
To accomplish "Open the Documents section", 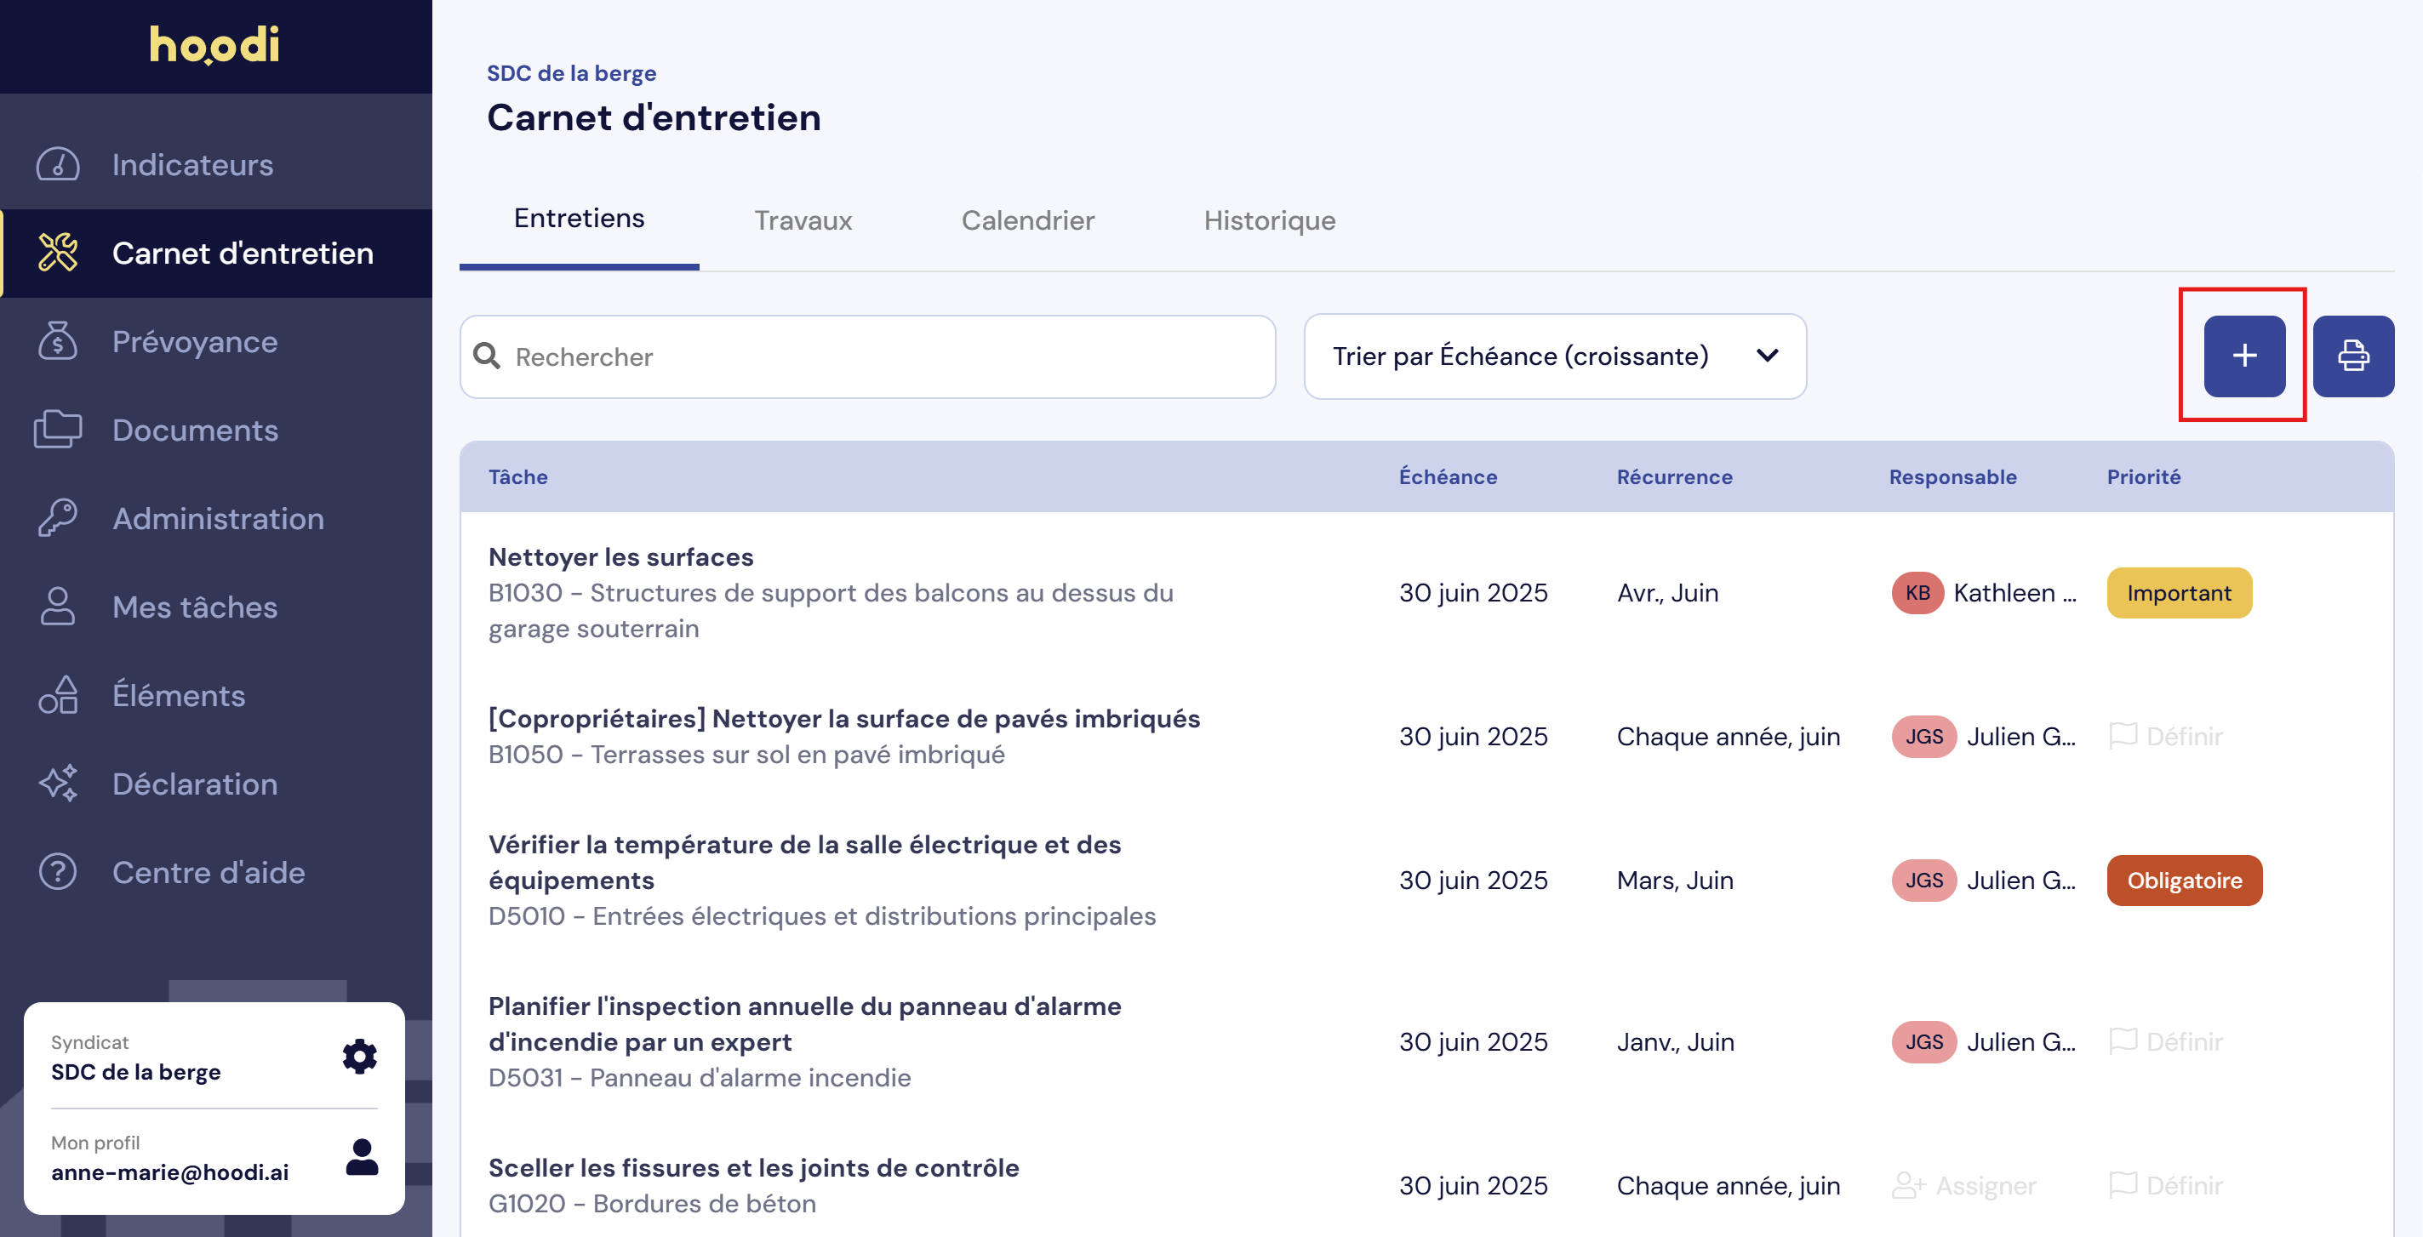I will coord(195,430).
